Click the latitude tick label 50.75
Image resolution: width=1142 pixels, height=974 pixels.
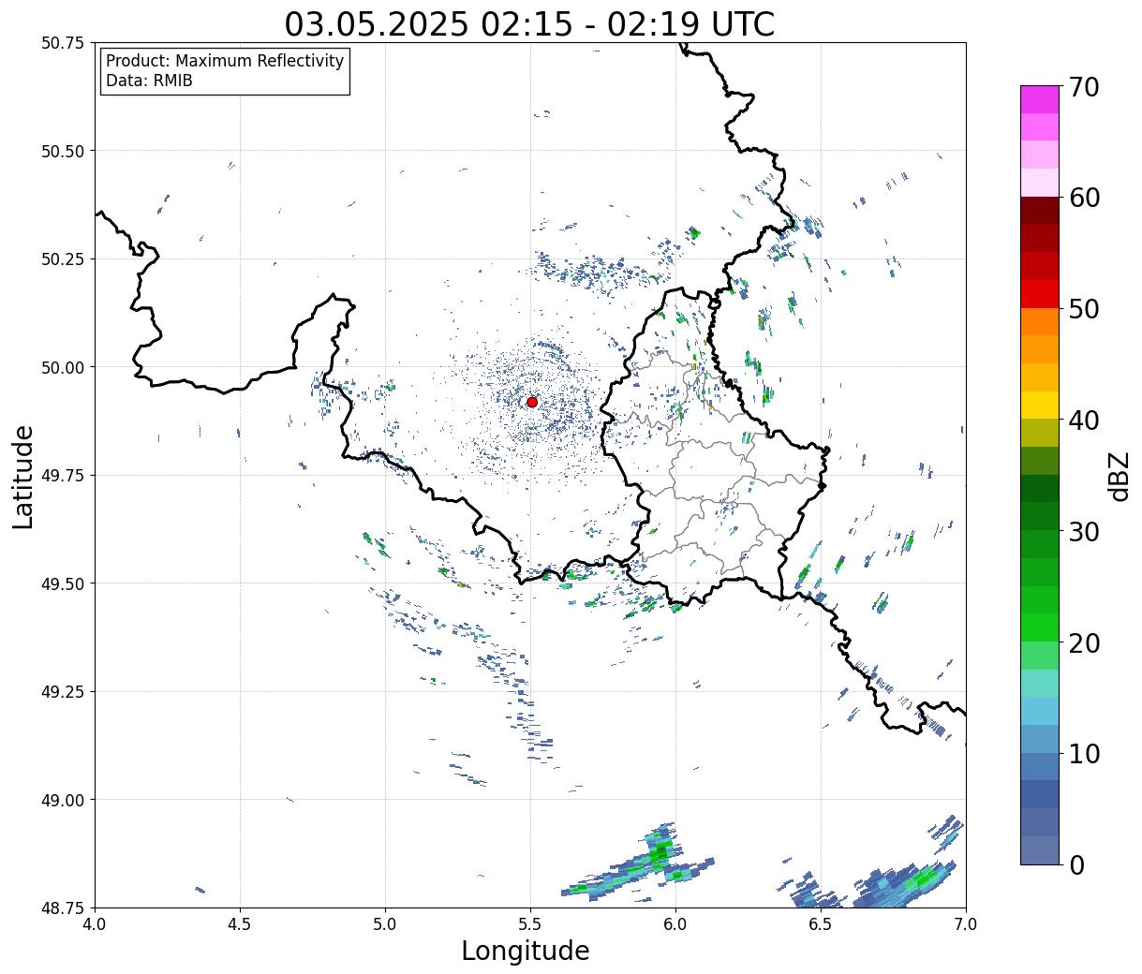point(62,43)
